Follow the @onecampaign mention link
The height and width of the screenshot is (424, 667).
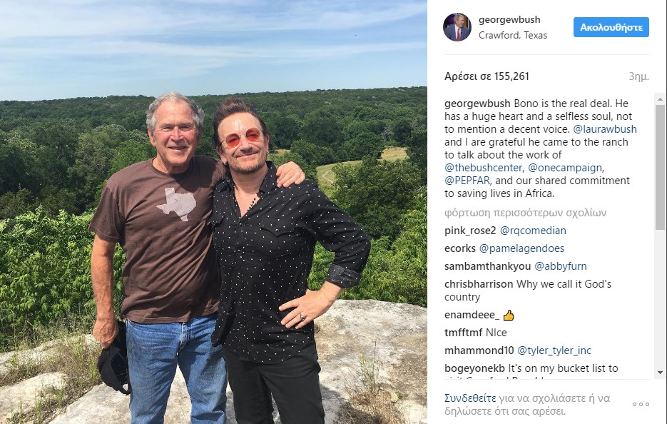tap(577, 168)
